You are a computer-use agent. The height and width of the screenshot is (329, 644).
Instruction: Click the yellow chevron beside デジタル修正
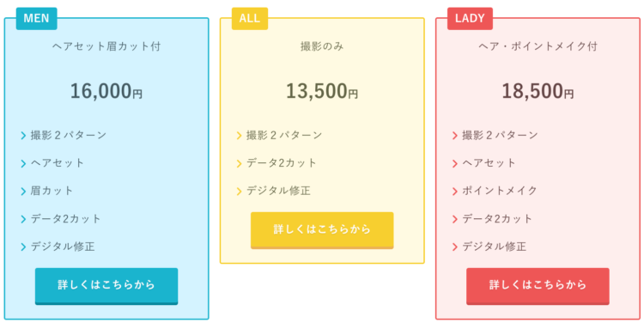point(239,192)
